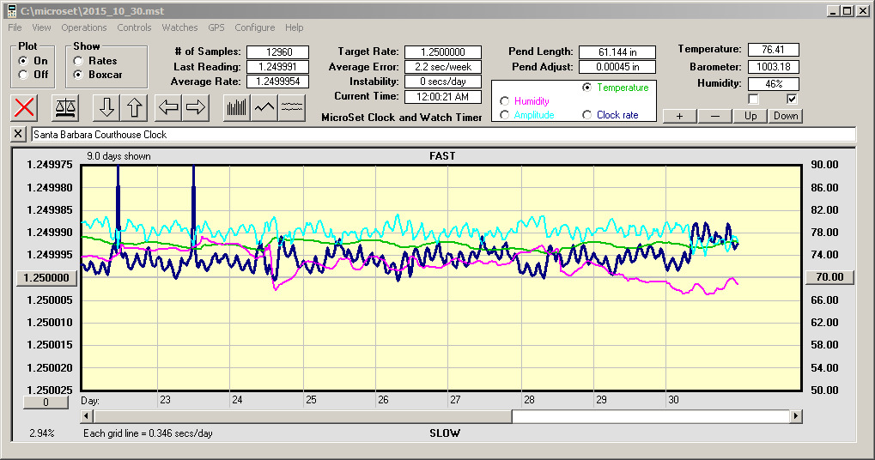Open the GPS menu
Screen dimensions: 875x460
[x=216, y=27]
